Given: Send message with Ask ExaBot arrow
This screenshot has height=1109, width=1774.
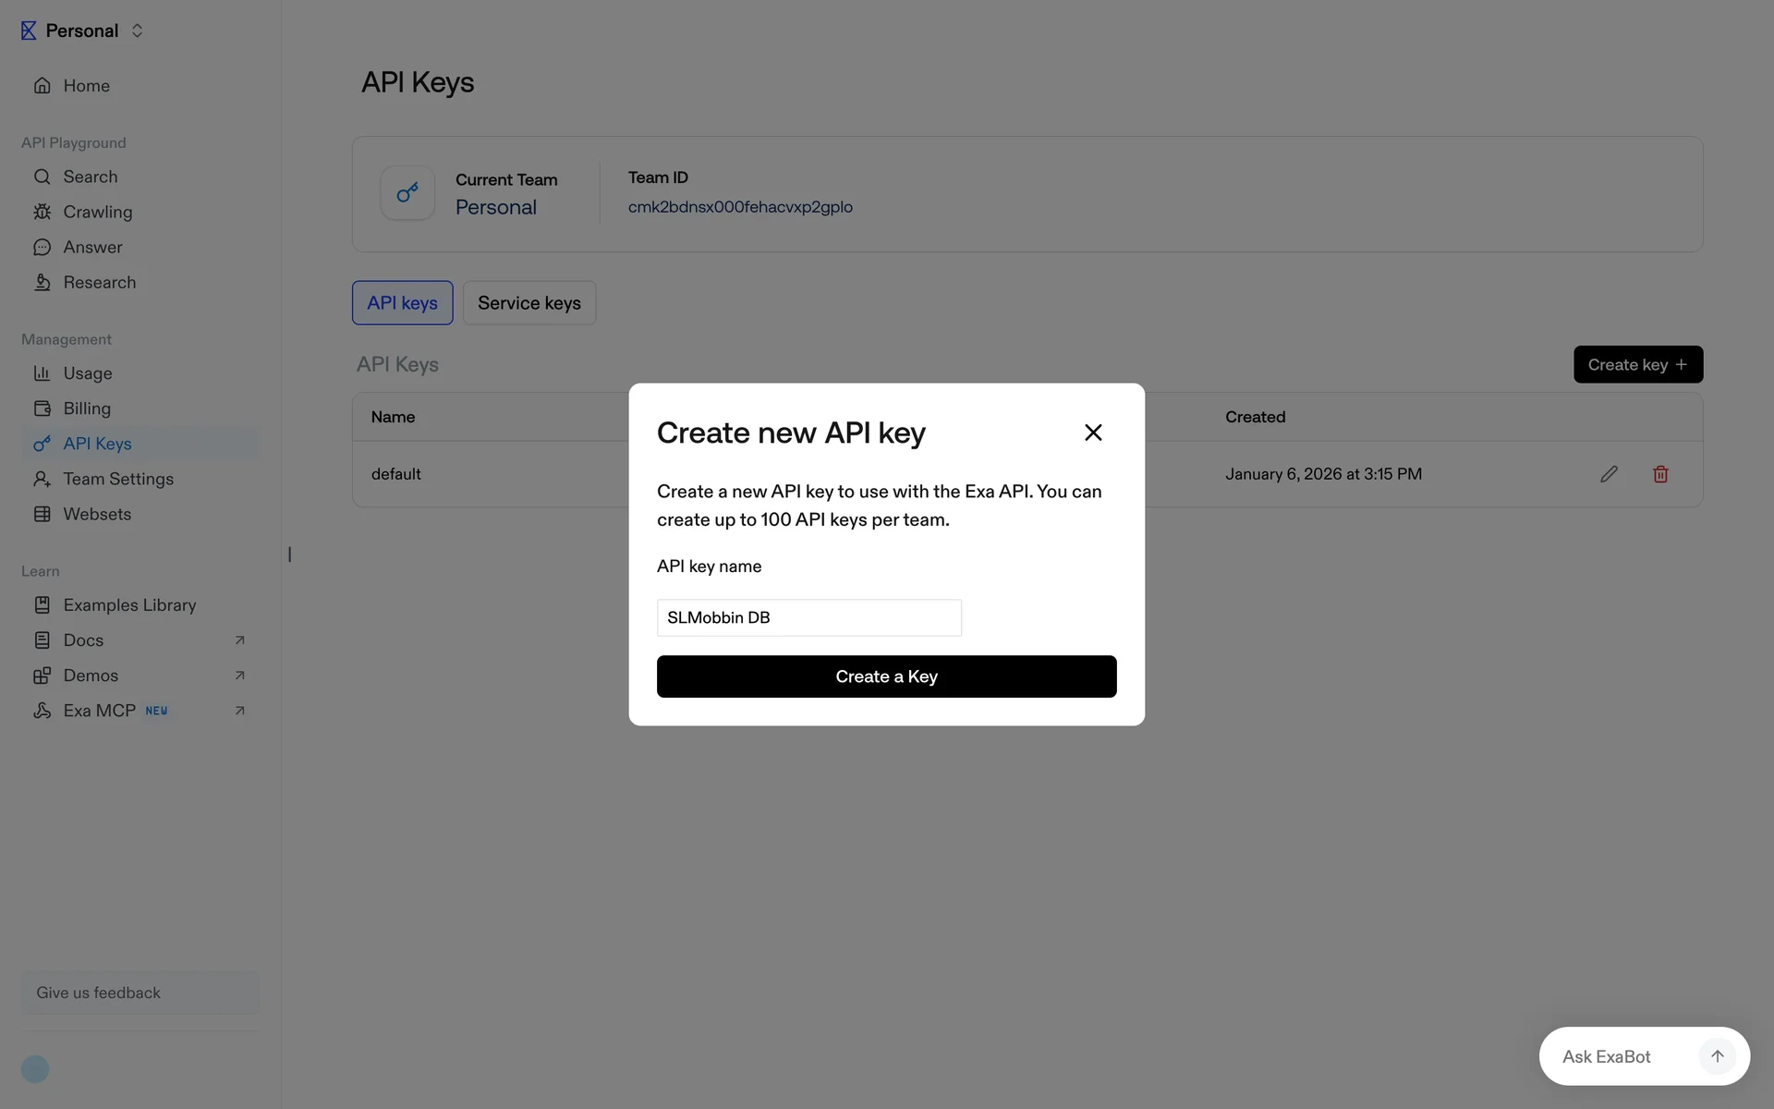Looking at the screenshot, I should tap(1717, 1056).
